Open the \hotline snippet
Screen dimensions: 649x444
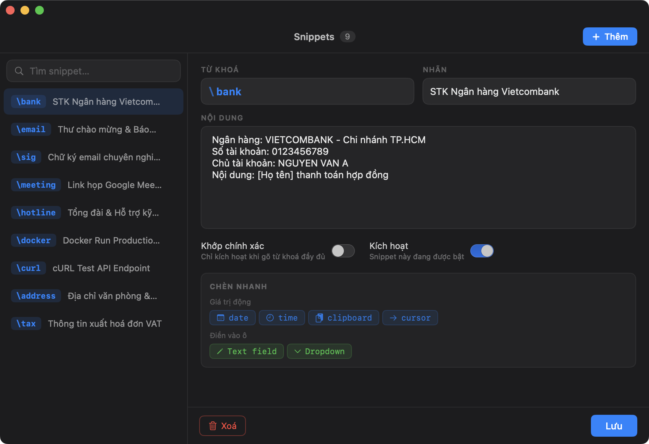pos(94,213)
